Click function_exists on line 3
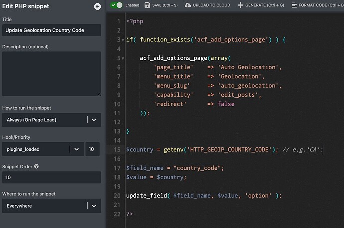This screenshot has width=344, height=228. click(x=165, y=40)
